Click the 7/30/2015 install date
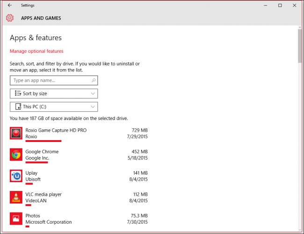The height and width of the screenshot is (234, 304). [x=137, y=222]
